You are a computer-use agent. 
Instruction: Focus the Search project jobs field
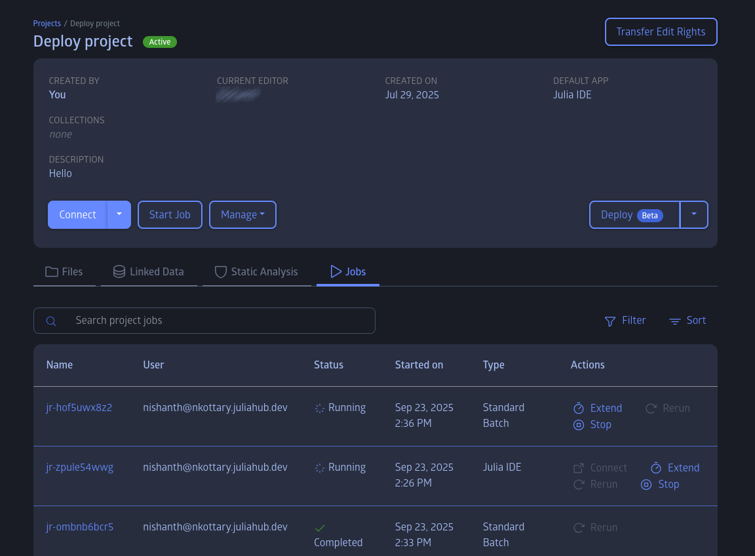tap(216, 321)
